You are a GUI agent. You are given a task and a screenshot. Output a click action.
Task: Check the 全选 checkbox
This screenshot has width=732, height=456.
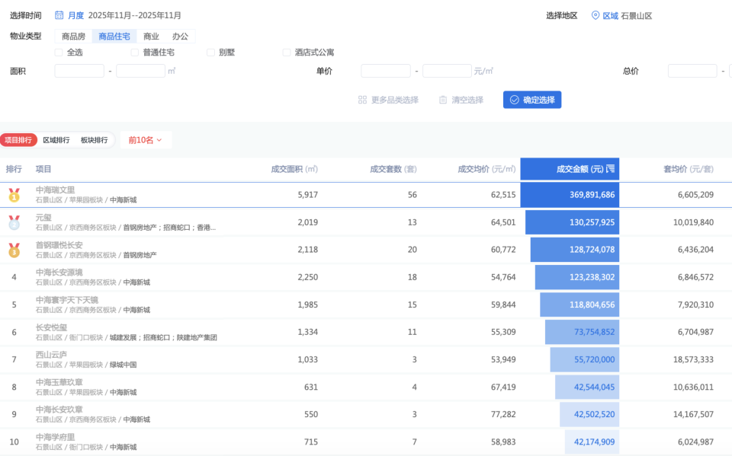[59, 52]
